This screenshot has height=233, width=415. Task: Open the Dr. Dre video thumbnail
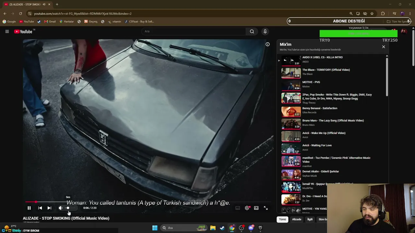(x=291, y=199)
